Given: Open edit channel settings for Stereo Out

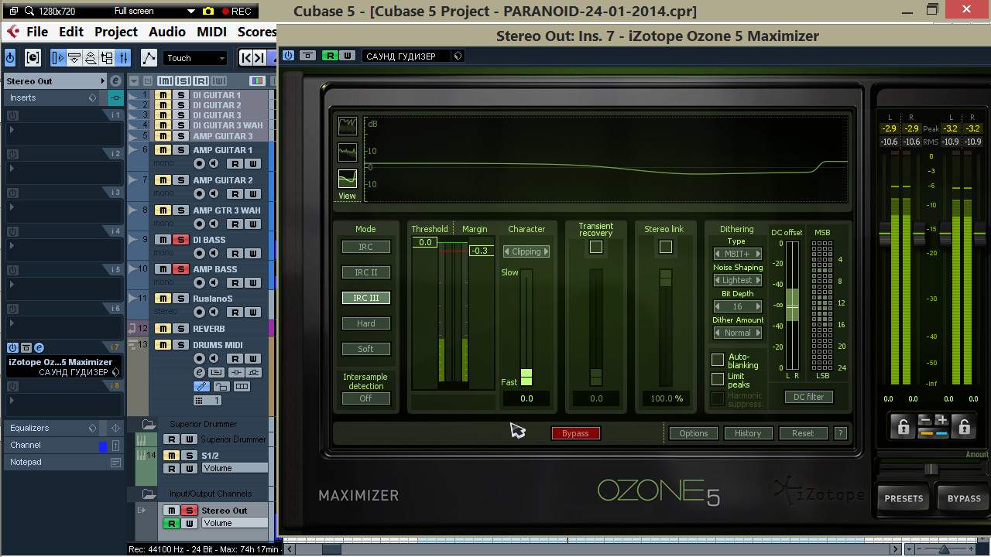Looking at the screenshot, I should point(116,80).
